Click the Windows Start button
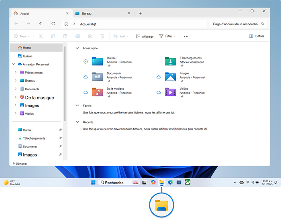This screenshot has height=219, width=281. tap(93, 182)
